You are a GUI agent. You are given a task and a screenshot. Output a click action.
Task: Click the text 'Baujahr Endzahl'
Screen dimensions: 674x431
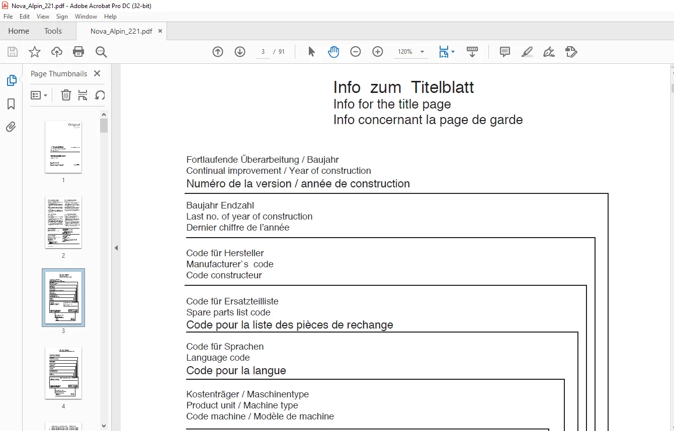tap(220, 205)
